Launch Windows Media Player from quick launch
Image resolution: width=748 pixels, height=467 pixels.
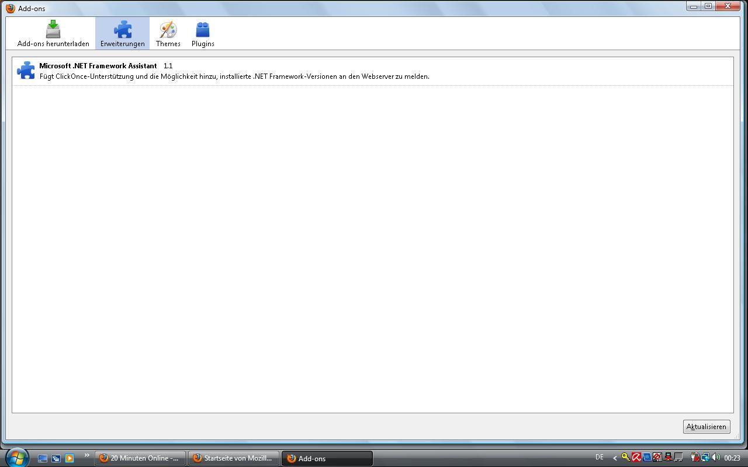tap(70, 458)
